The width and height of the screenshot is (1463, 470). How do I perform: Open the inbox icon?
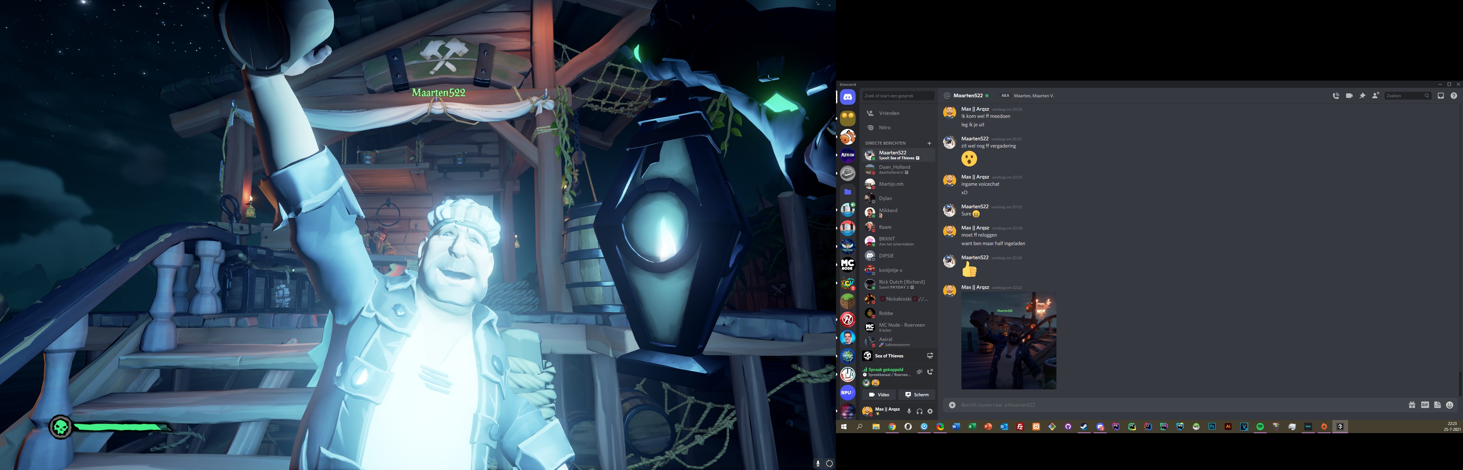(x=1440, y=96)
